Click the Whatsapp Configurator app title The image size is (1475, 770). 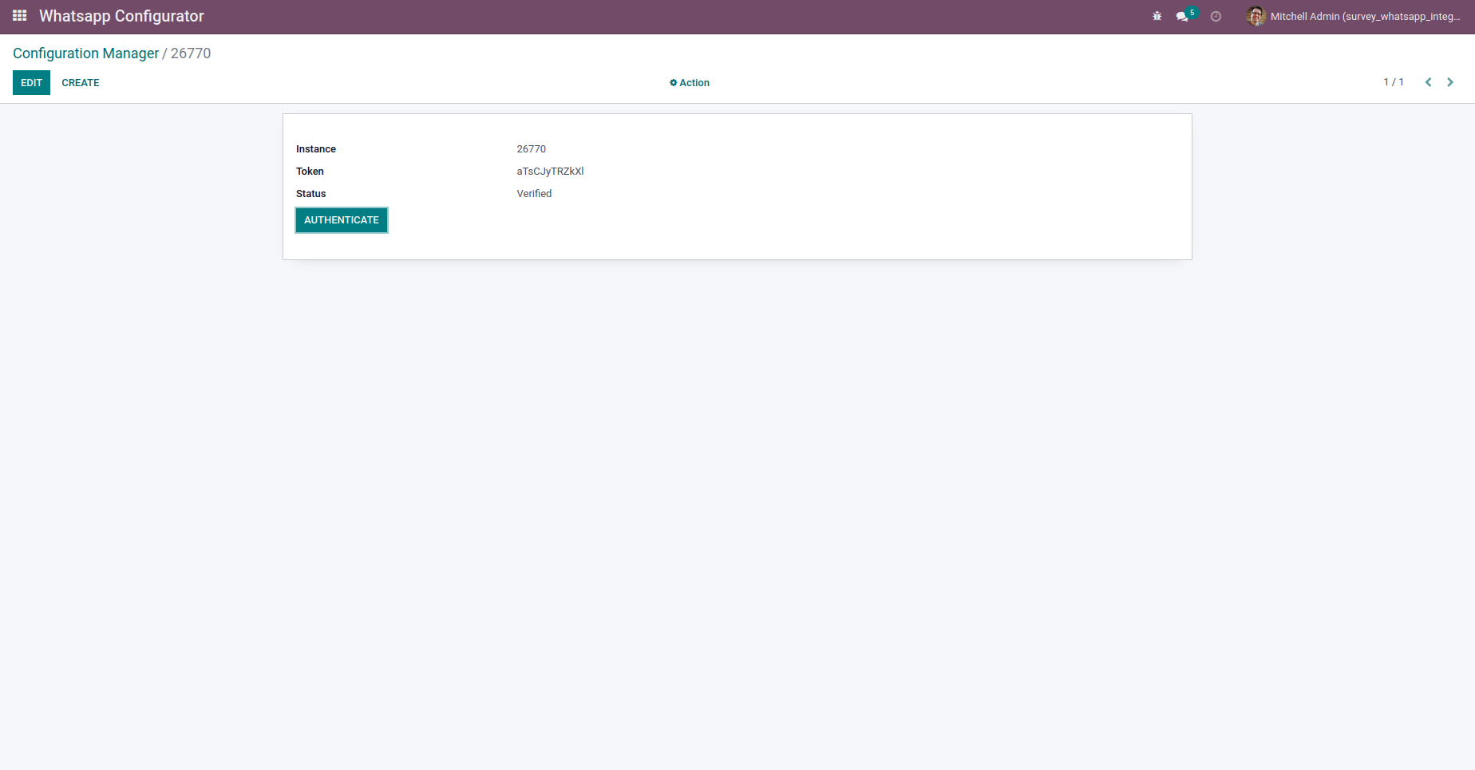tap(121, 16)
